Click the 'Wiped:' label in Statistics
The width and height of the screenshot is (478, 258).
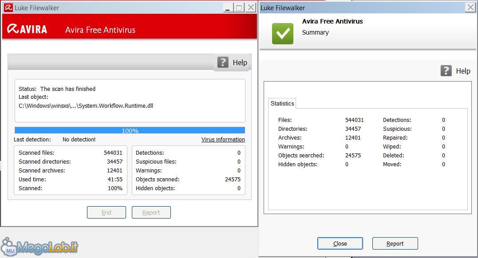click(392, 147)
